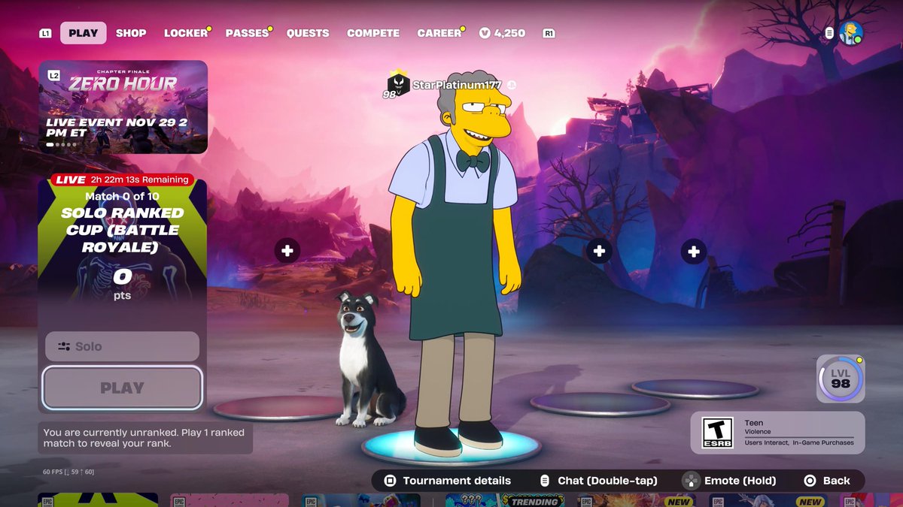Click the square Tournament details button icon
903x507 pixels.
pyautogui.click(x=390, y=481)
